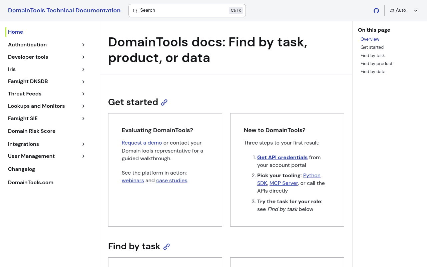Follow the Request a demo link
Image resolution: width=427 pixels, height=267 pixels.
click(142, 143)
